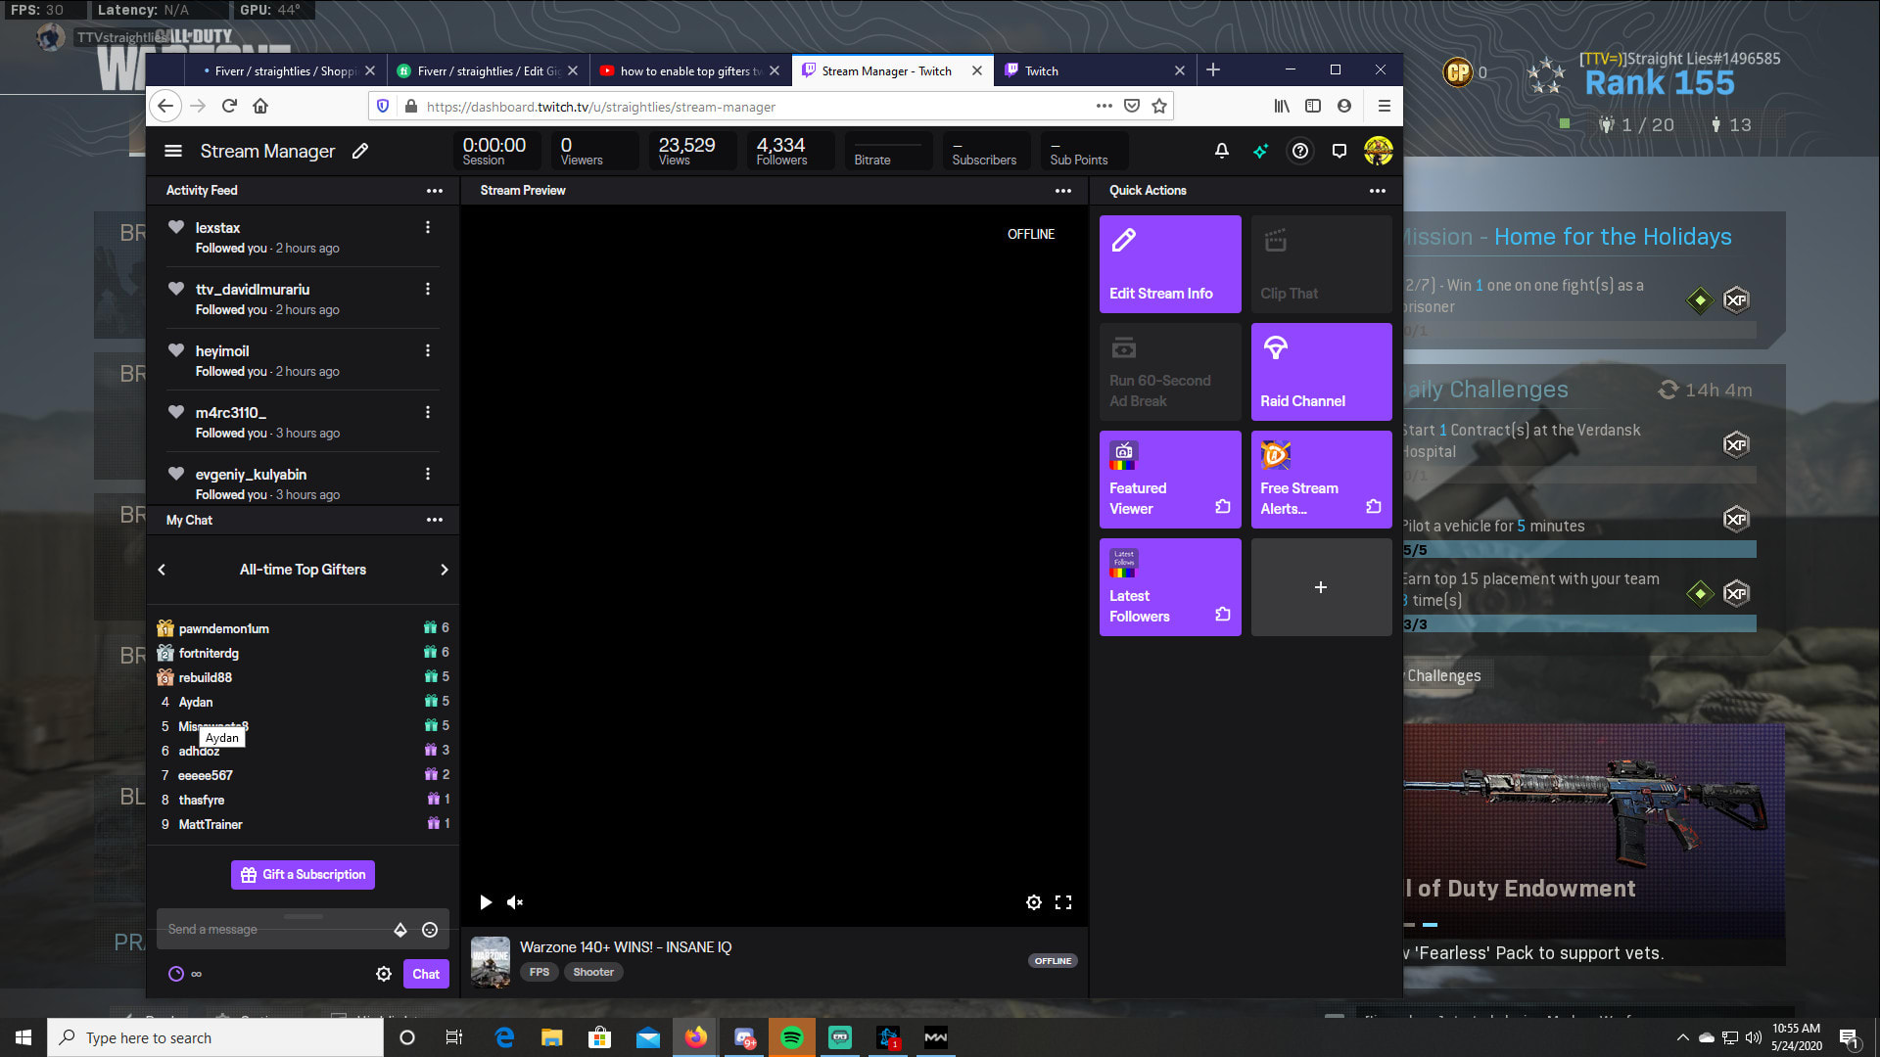Open the user profile avatar menu
This screenshot has width=1880, height=1057.
pyautogui.click(x=1378, y=151)
